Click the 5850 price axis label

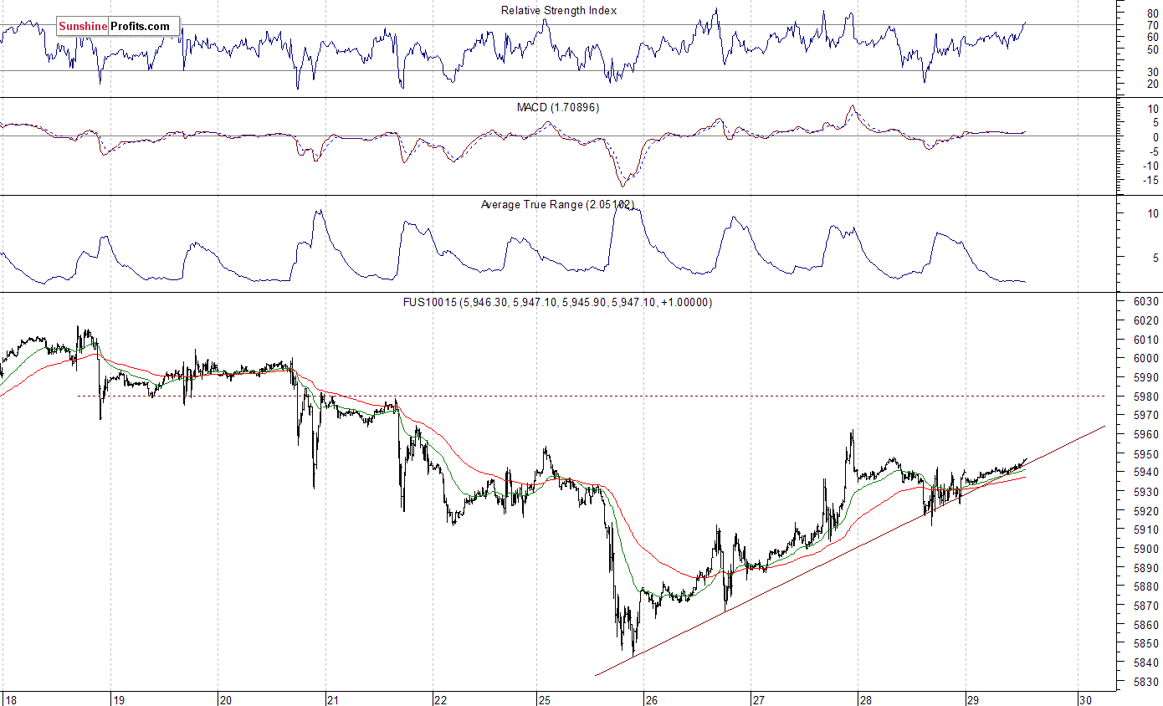1146,644
